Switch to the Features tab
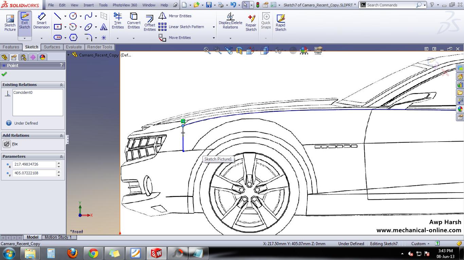This screenshot has height=260, width=464. tap(11, 47)
